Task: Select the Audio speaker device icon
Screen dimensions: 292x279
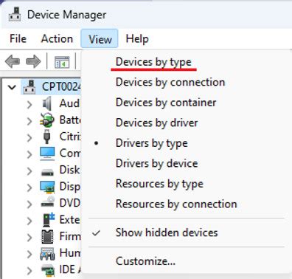Action: pos(46,103)
